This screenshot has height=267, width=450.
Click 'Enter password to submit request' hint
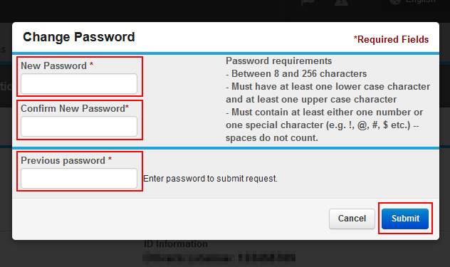[x=210, y=179]
